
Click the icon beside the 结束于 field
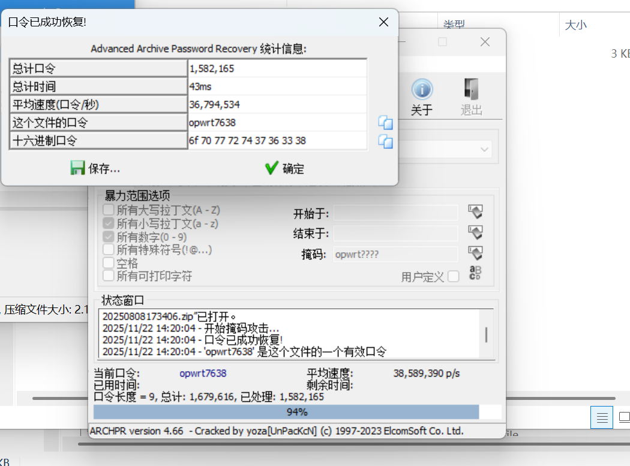475,233
